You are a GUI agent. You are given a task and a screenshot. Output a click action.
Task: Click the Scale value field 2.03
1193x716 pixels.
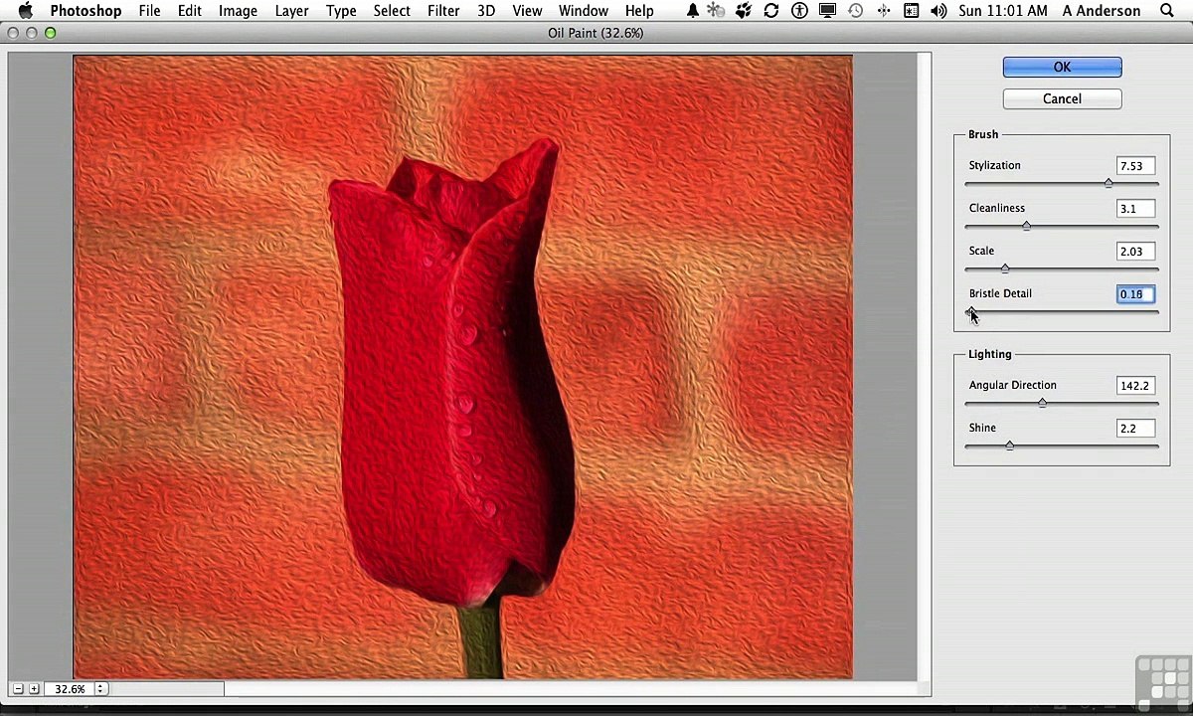[1135, 252]
